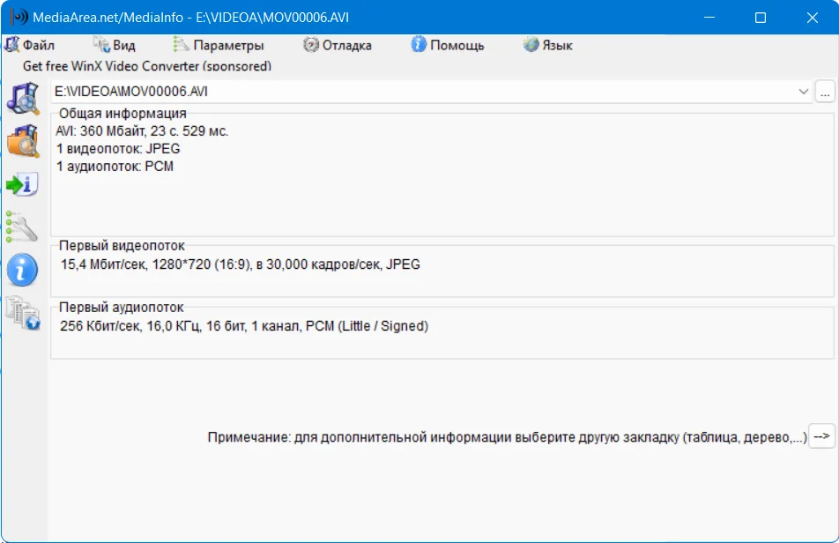Open the Вид menu
Image resolution: width=839 pixels, height=543 pixels.
115,45
